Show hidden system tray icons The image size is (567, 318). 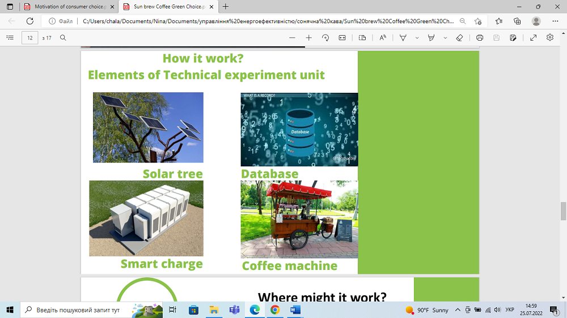tap(457, 310)
